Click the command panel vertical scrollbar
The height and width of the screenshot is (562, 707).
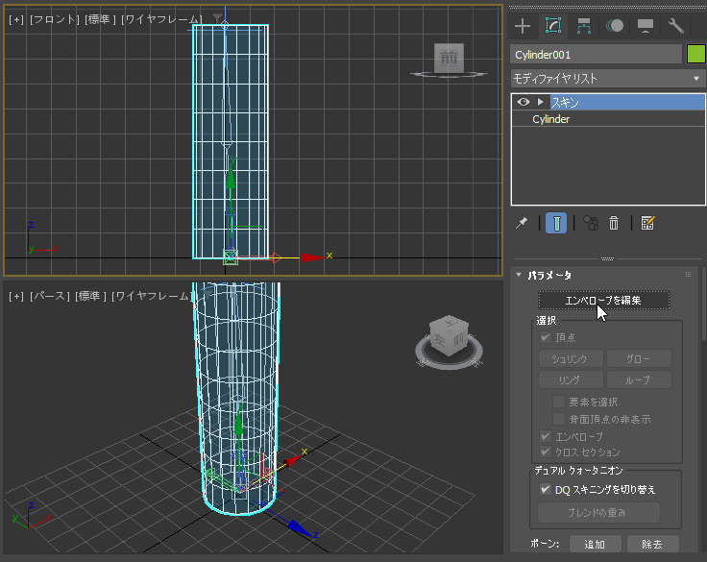(x=704, y=305)
